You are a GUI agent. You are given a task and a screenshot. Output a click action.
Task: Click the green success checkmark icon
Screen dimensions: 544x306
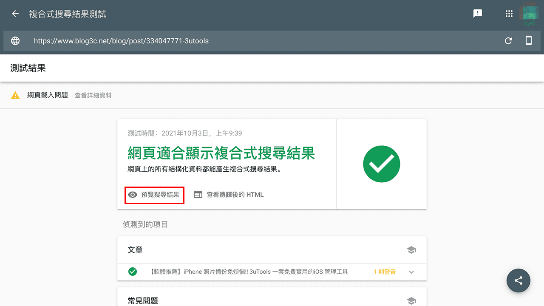381,164
